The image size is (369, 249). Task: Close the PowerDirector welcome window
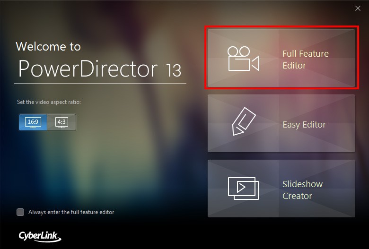pyautogui.click(x=358, y=9)
